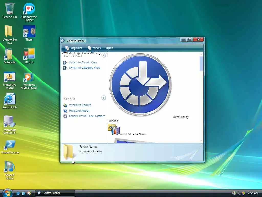
Task: Click the Administrative Tools label
Action: click(x=133, y=134)
